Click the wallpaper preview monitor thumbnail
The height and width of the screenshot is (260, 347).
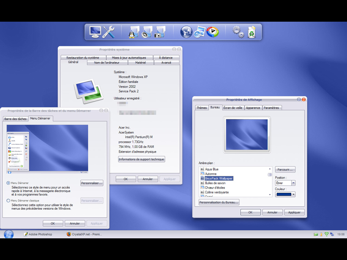coord(247,135)
